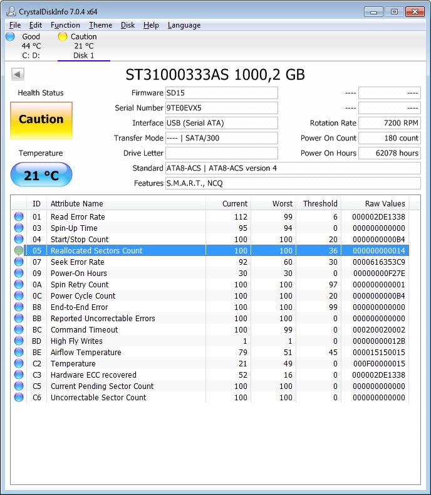This screenshot has width=431, height=495.
Task: Click the Firmware field showing SD15
Action: pos(222,93)
